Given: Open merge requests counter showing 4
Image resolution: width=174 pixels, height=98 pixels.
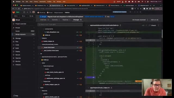Looking at the screenshot, I should [x=24, y=16].
